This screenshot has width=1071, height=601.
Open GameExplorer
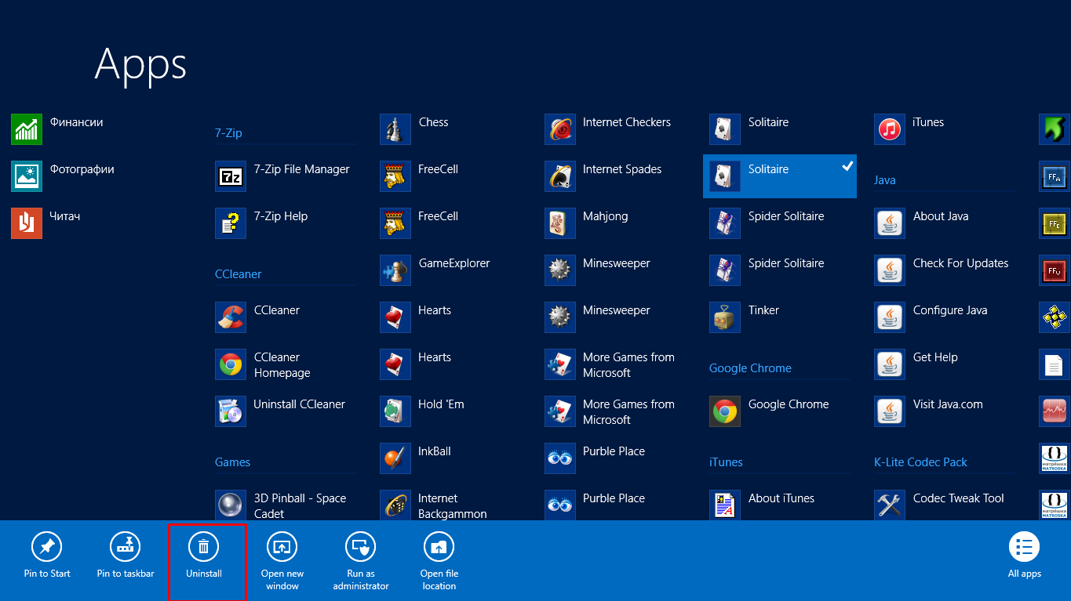pyautogui.click(x=435, y=270)
